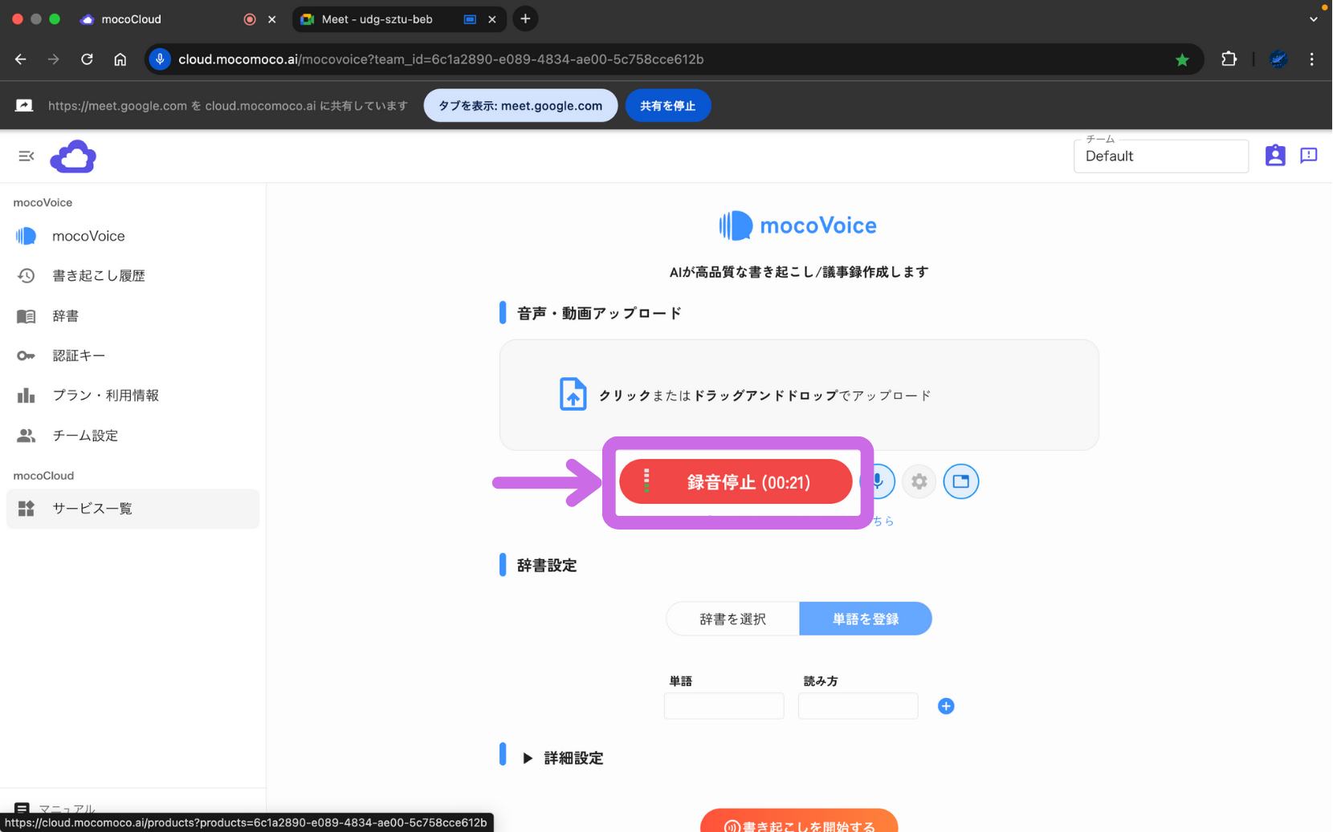Click the address bar URL
Image resolution: width=1333 pixels, height=832 pixels.
[x=441, y=59]
